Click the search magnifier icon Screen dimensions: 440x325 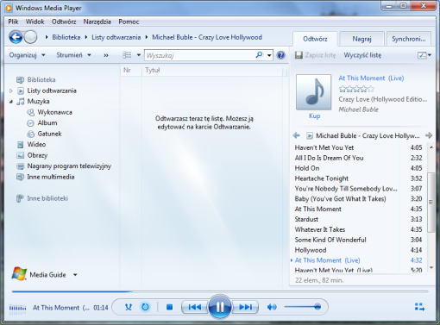click(259, 55)
